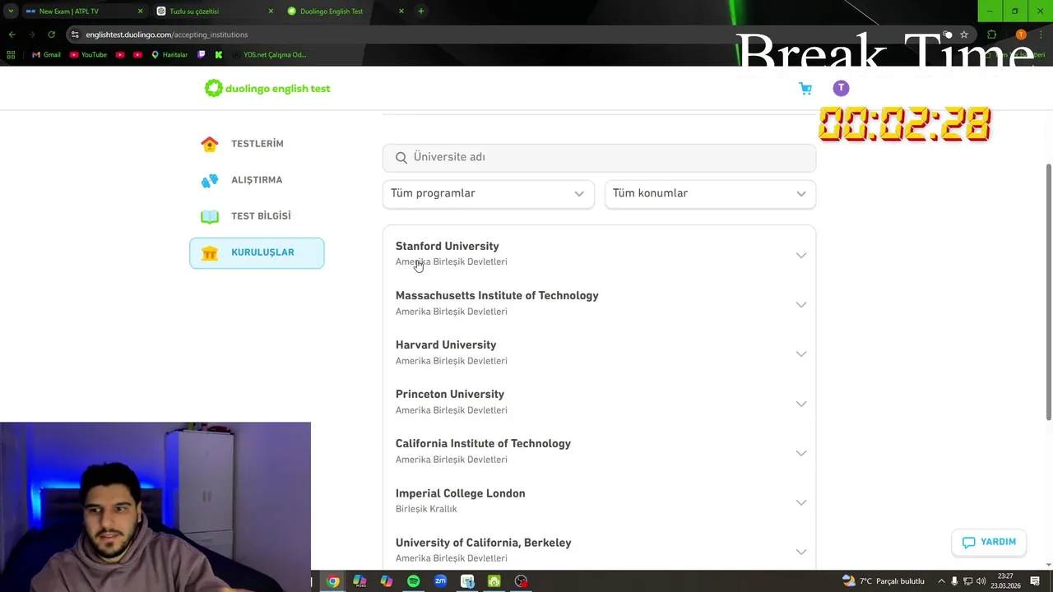This screenshot has width=1053, height=592.
Task: Expand the University of California, Berkeley entry
Action: pos(801,552)
